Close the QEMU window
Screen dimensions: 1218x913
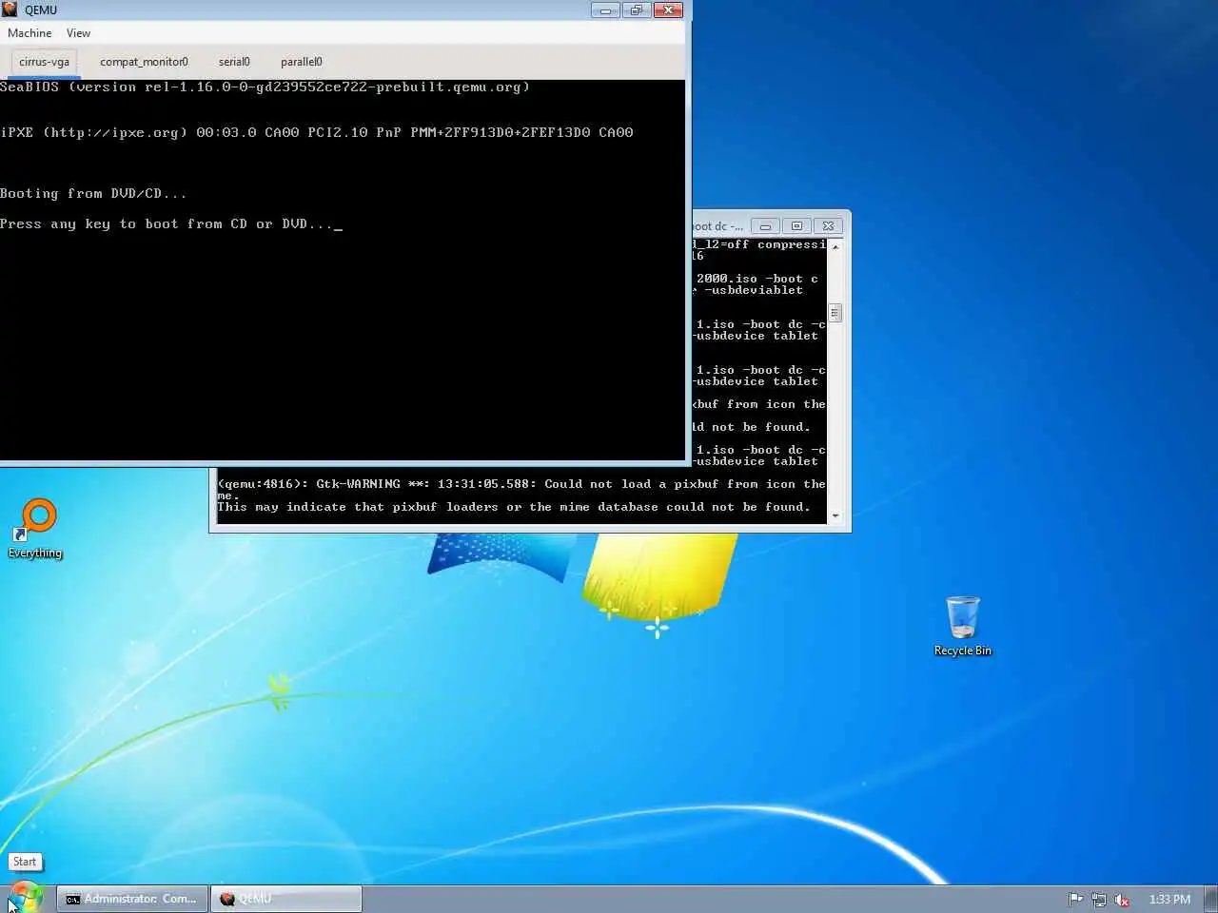click(668, 10)
